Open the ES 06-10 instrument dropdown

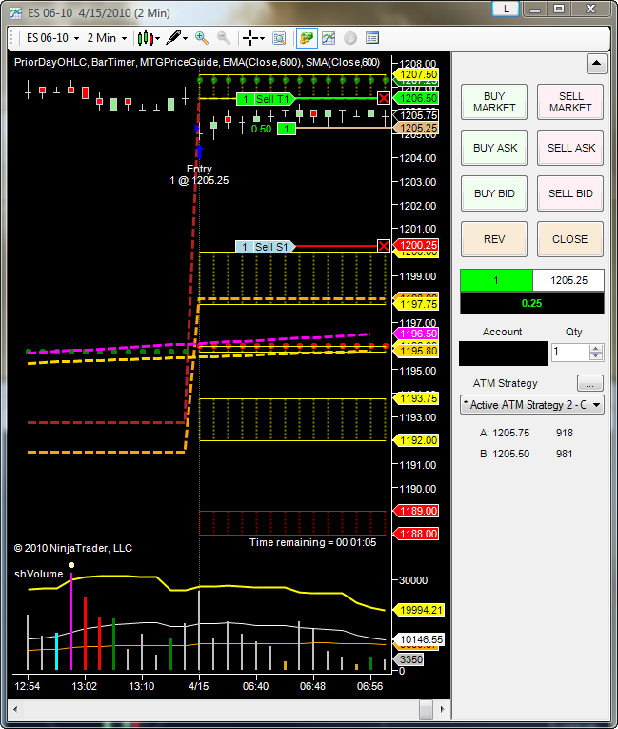point(52,38)
